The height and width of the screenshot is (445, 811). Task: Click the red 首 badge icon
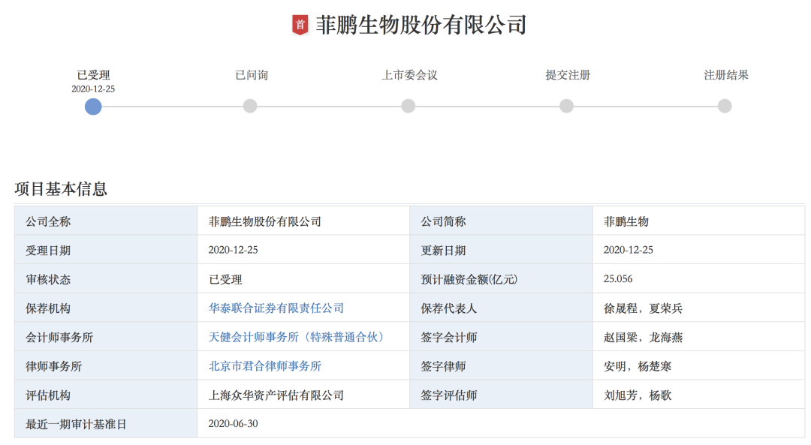pyautogui.click(x=300, y=25)
